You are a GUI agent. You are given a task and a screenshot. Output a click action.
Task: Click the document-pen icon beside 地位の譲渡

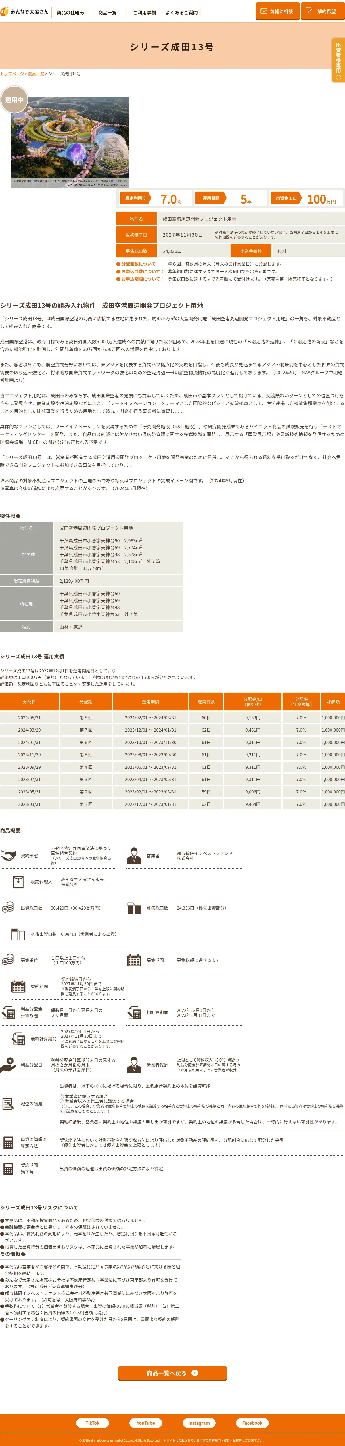click(8, 1104)
